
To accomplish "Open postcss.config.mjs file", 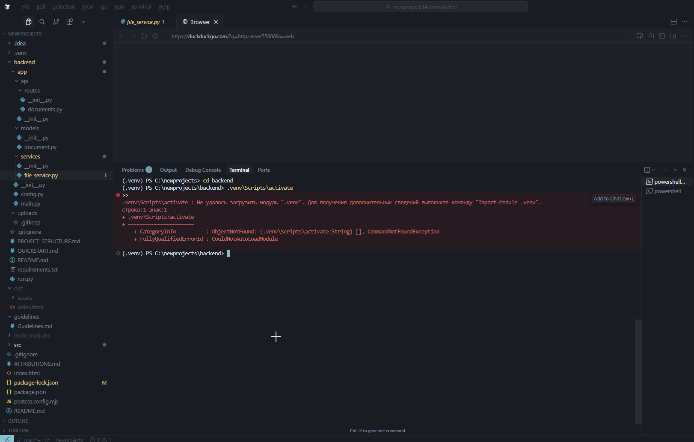I will click(x=56, y=401).
